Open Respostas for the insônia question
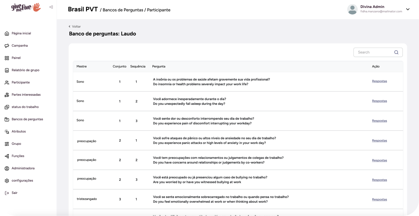This screenshot has height=216, width=419. point(379,81)
